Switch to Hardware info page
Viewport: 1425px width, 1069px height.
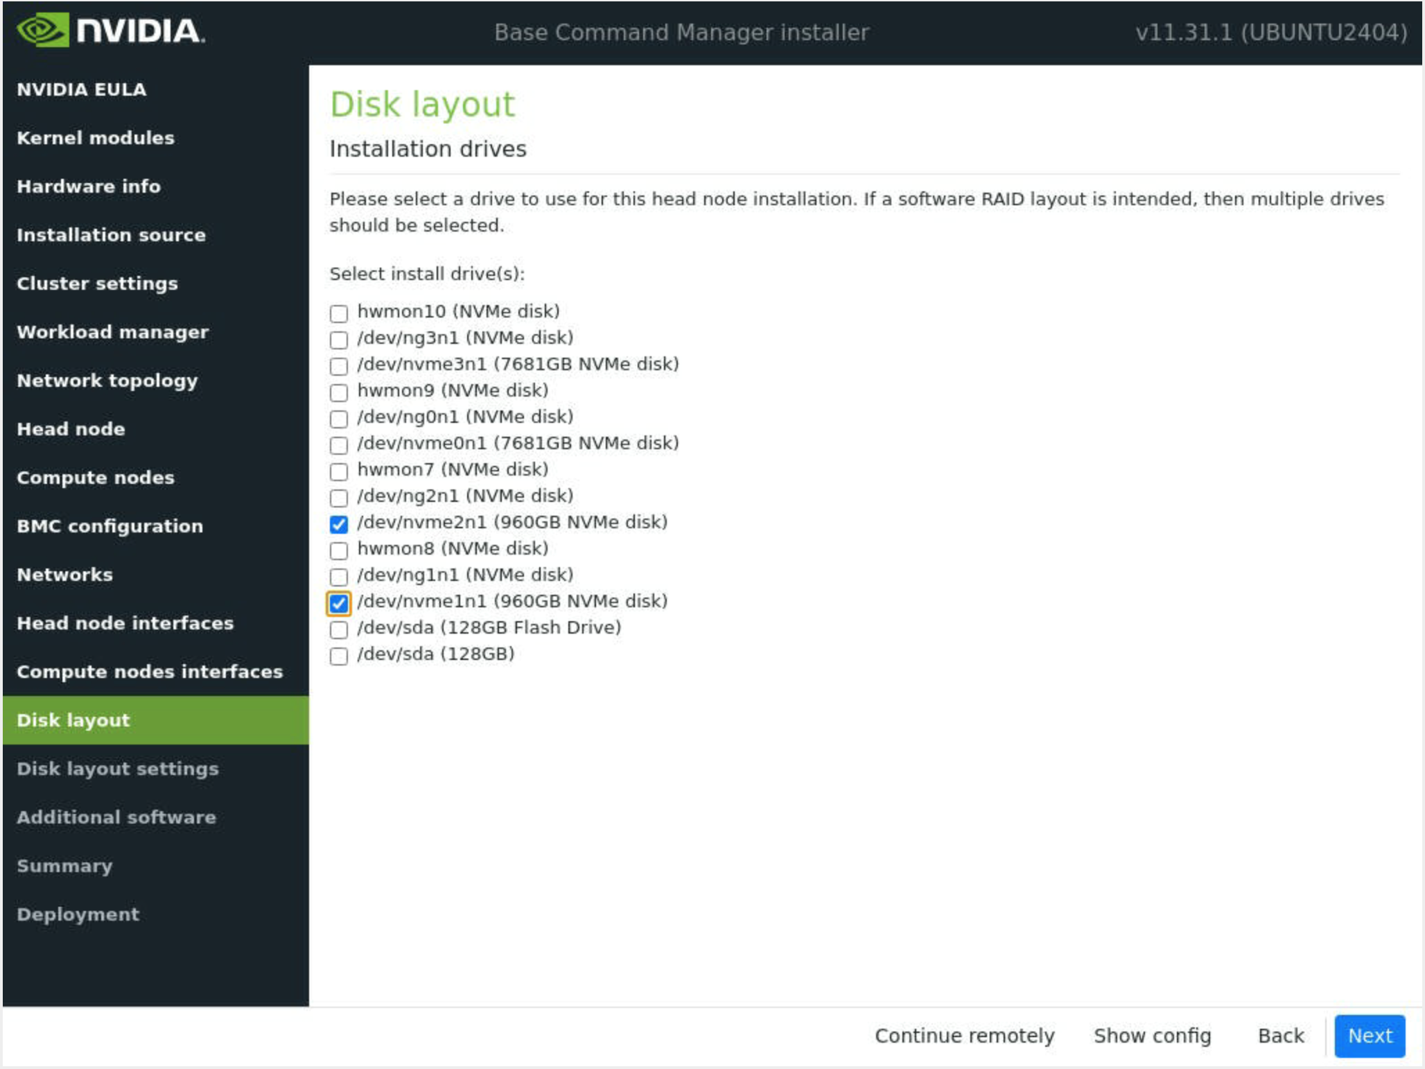click(88, 186)
